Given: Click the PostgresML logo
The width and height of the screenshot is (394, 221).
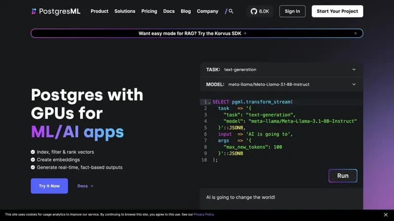Looking at the screenshot, I should (56, 11).
